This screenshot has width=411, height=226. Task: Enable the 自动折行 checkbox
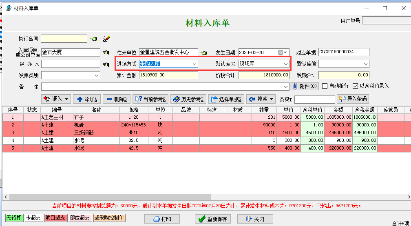(x=325, y=86)
